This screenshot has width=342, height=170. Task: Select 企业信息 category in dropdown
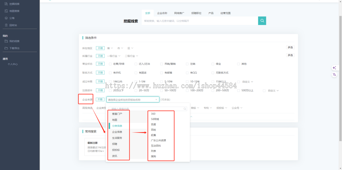[117, 132]
